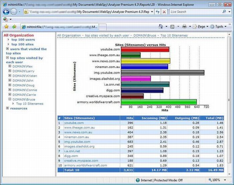Click the total hits value 3,831

[x=128, y=170]
